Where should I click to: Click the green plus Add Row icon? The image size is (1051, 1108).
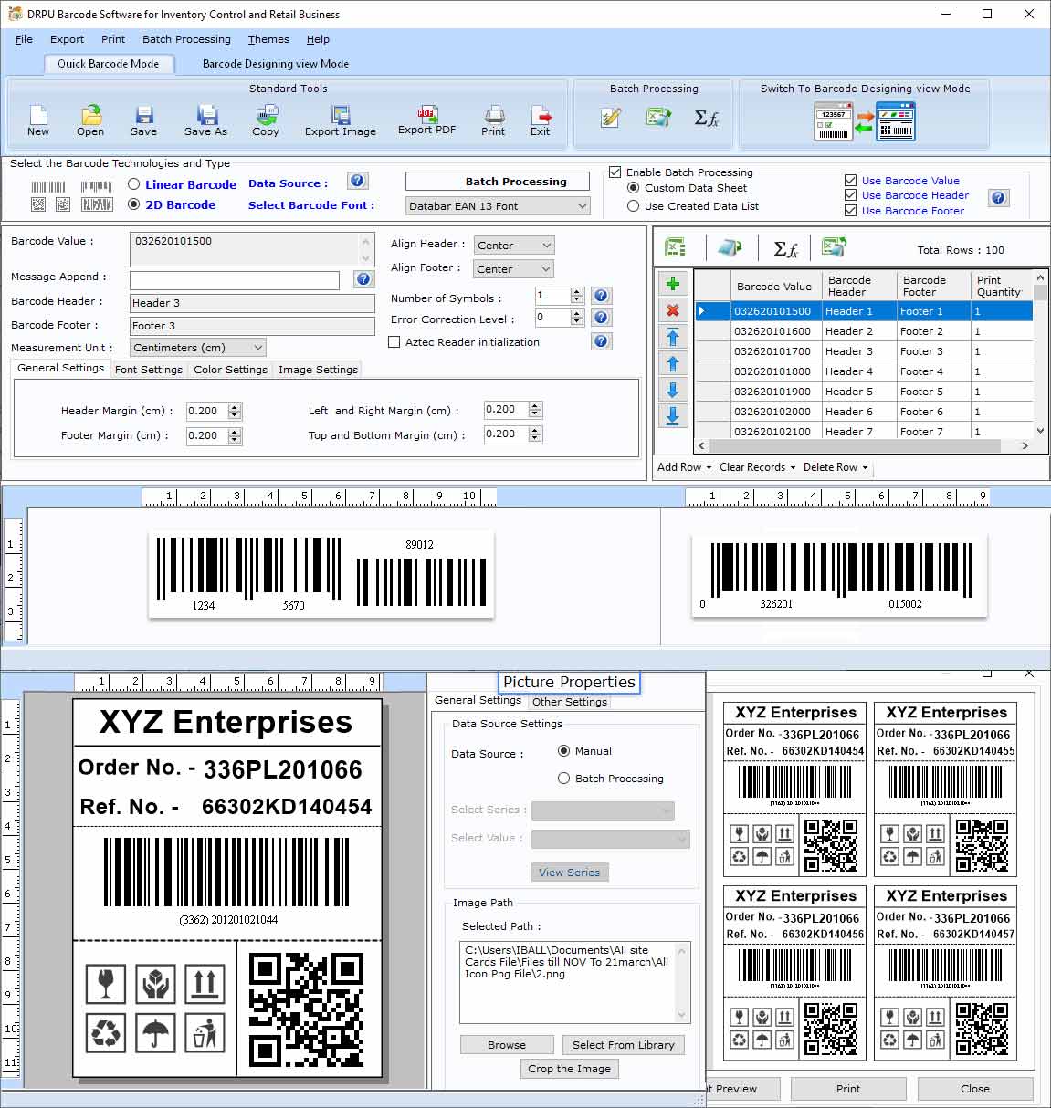(673, 284)
